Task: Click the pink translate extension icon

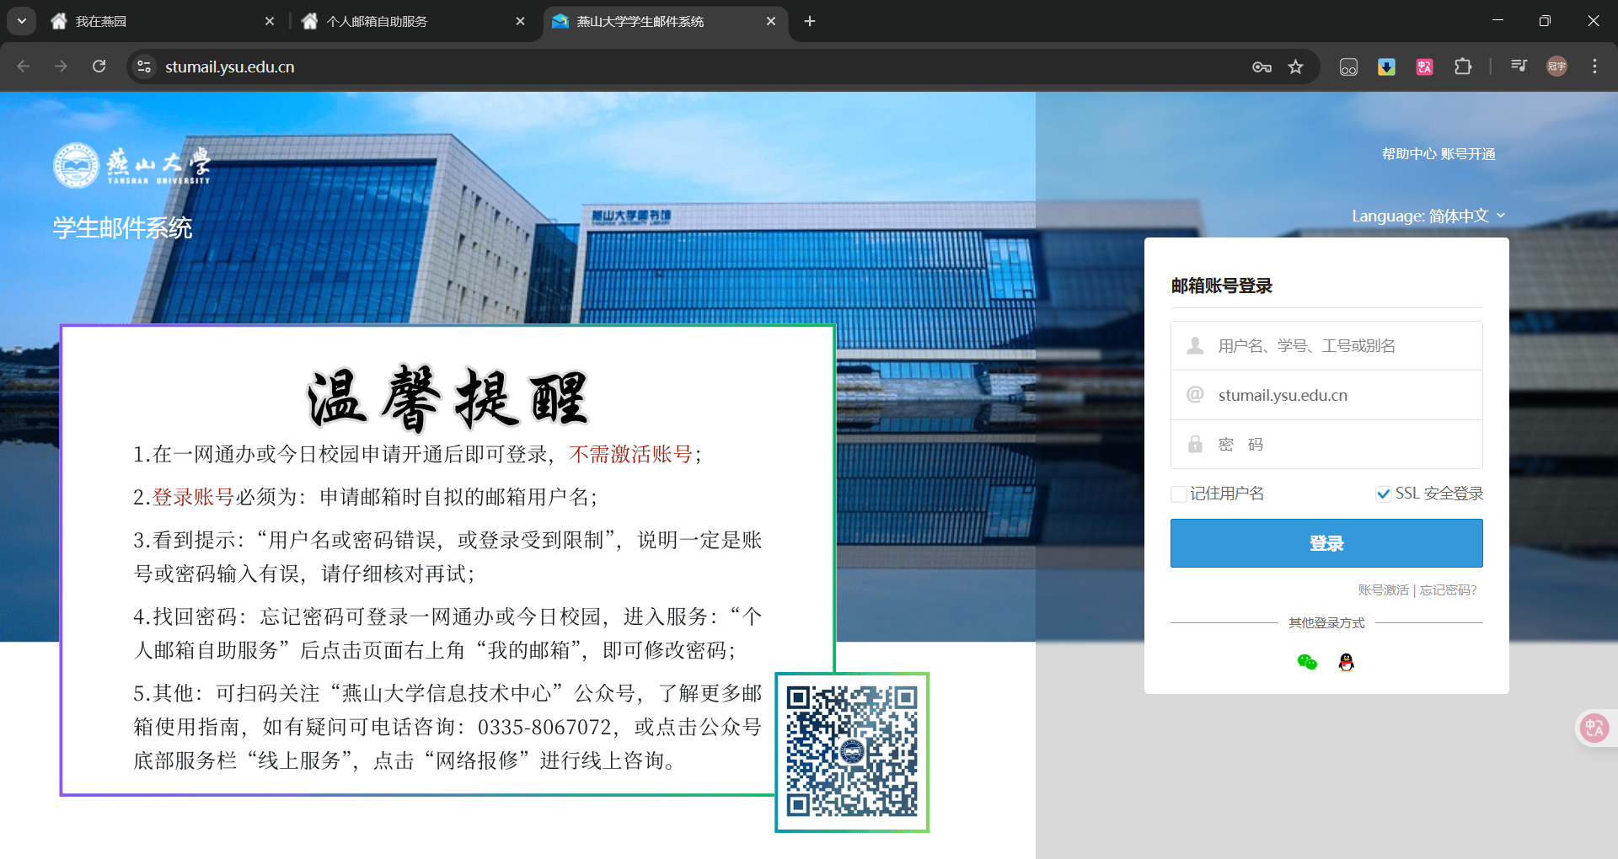Action: 1424,67
